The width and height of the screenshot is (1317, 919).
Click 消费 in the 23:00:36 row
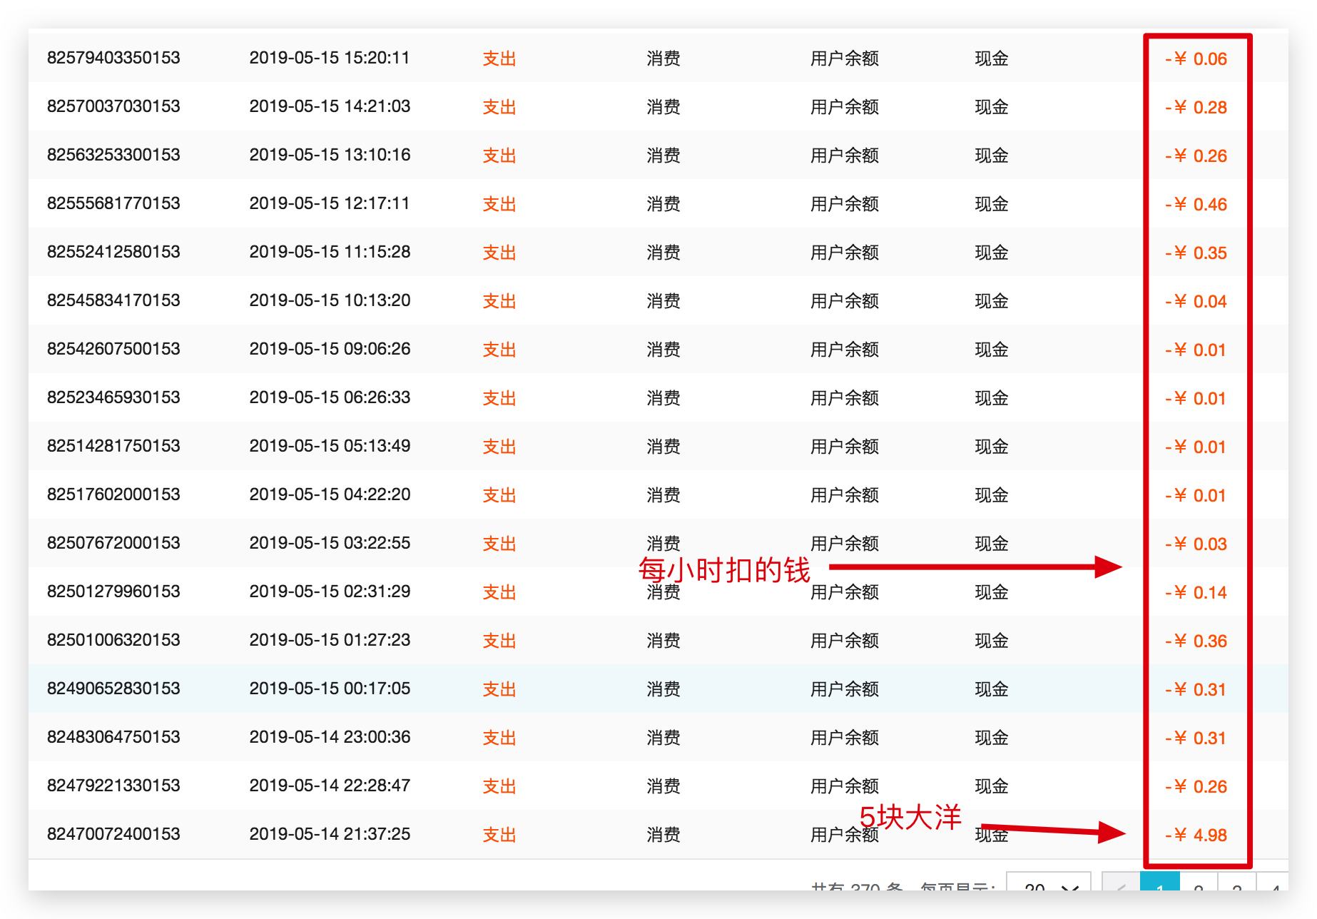click(x=663, y=738)
